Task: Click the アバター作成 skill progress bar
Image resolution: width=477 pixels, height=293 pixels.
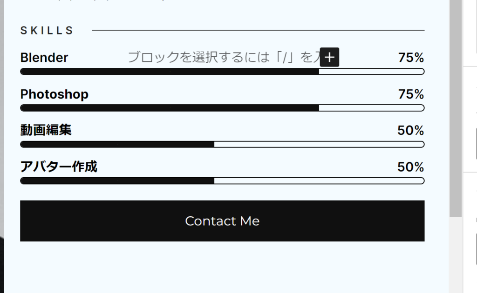Action: [222, 180]
